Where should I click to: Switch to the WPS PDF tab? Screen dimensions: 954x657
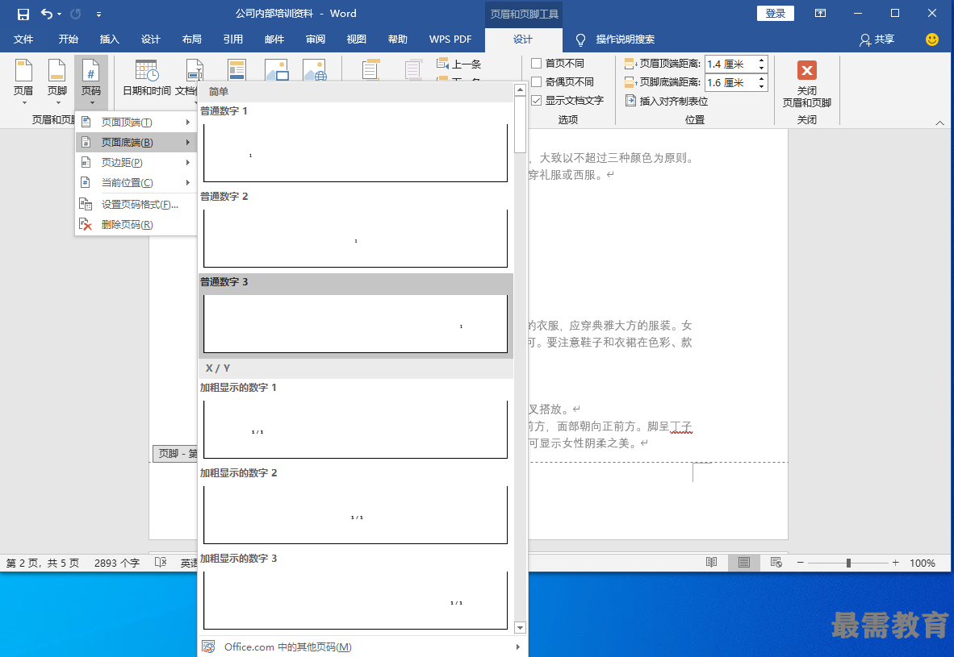pos(450,40)
